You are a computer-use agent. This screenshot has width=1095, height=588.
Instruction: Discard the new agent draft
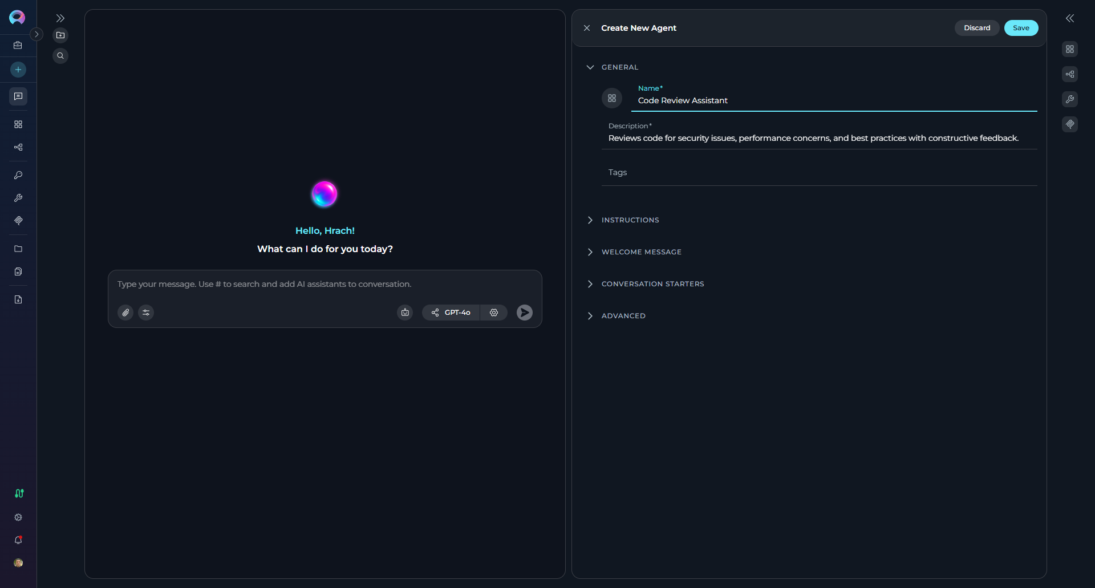(x=976, y=28)
